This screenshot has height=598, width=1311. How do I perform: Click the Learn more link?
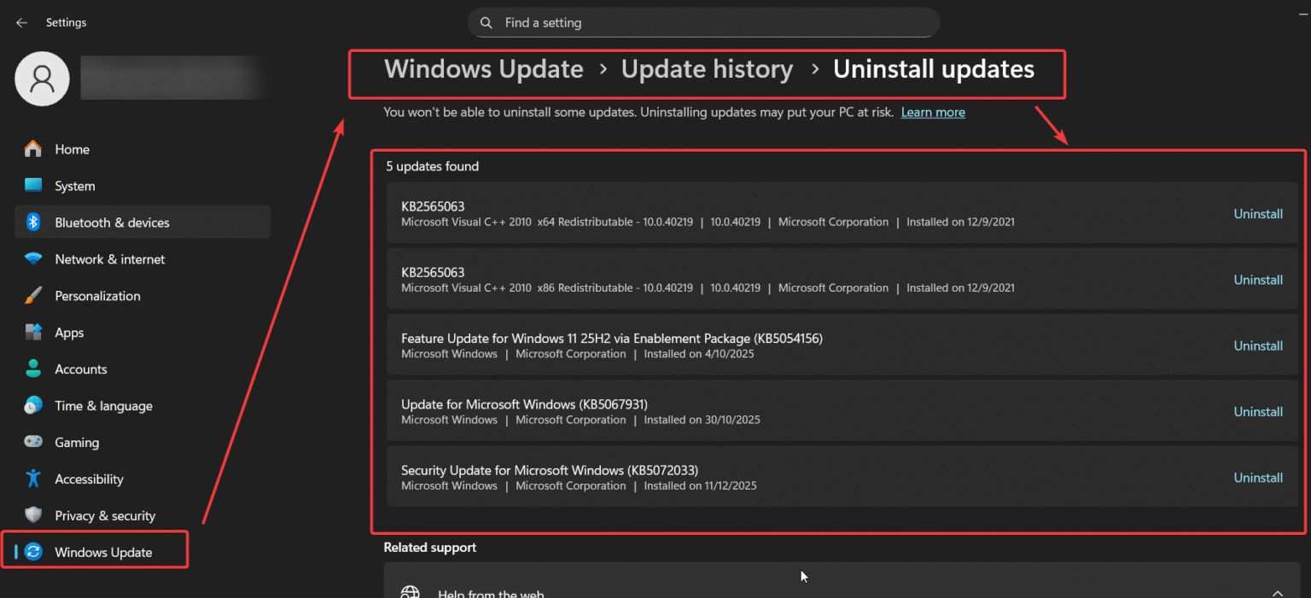click(933, 112)
